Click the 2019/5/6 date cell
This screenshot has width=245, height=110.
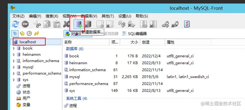pos(150,77)
